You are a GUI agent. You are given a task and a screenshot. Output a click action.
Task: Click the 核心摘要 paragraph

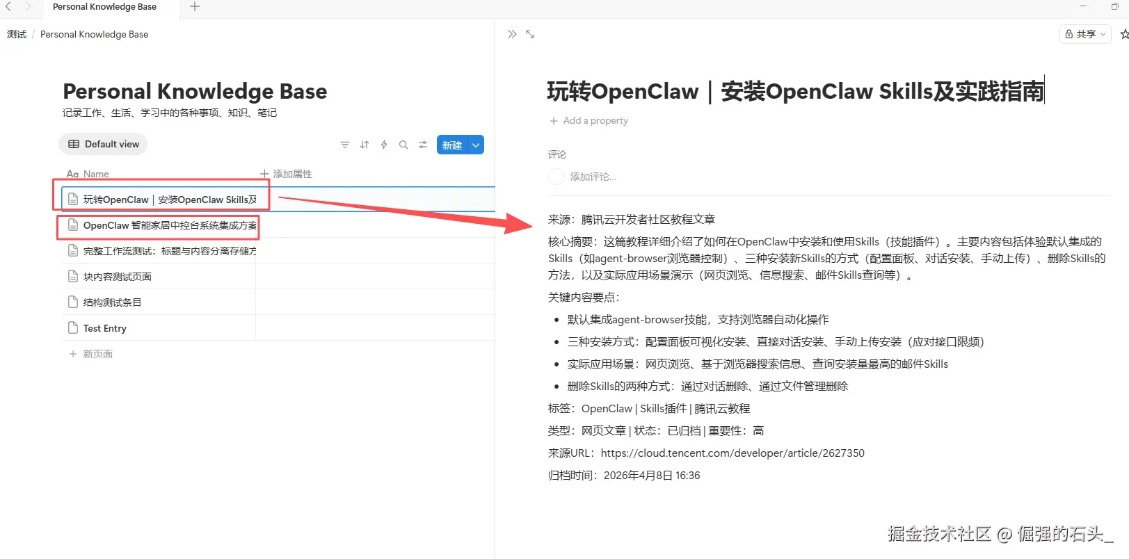click(x=826, y=259)
